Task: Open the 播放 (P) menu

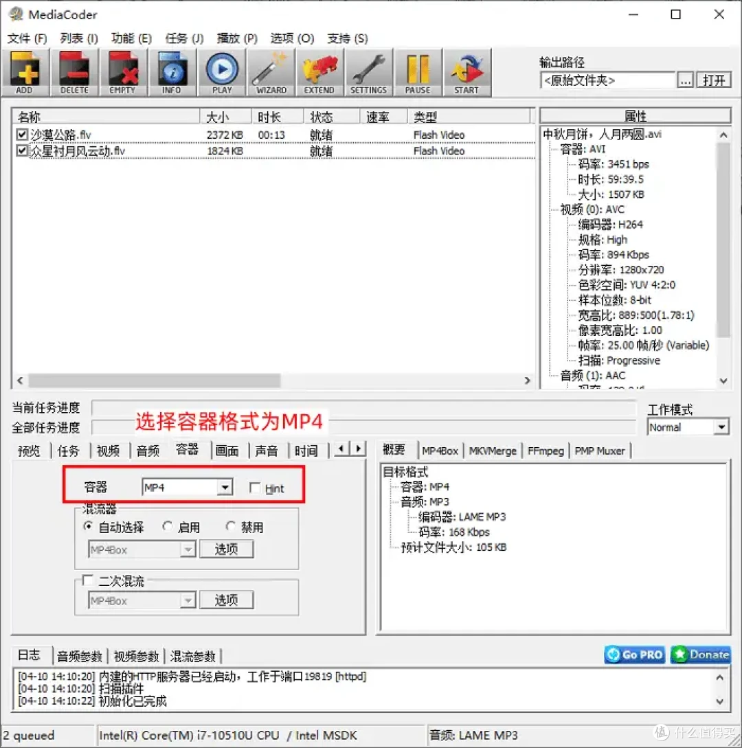Action: click(x=236, y=38)
